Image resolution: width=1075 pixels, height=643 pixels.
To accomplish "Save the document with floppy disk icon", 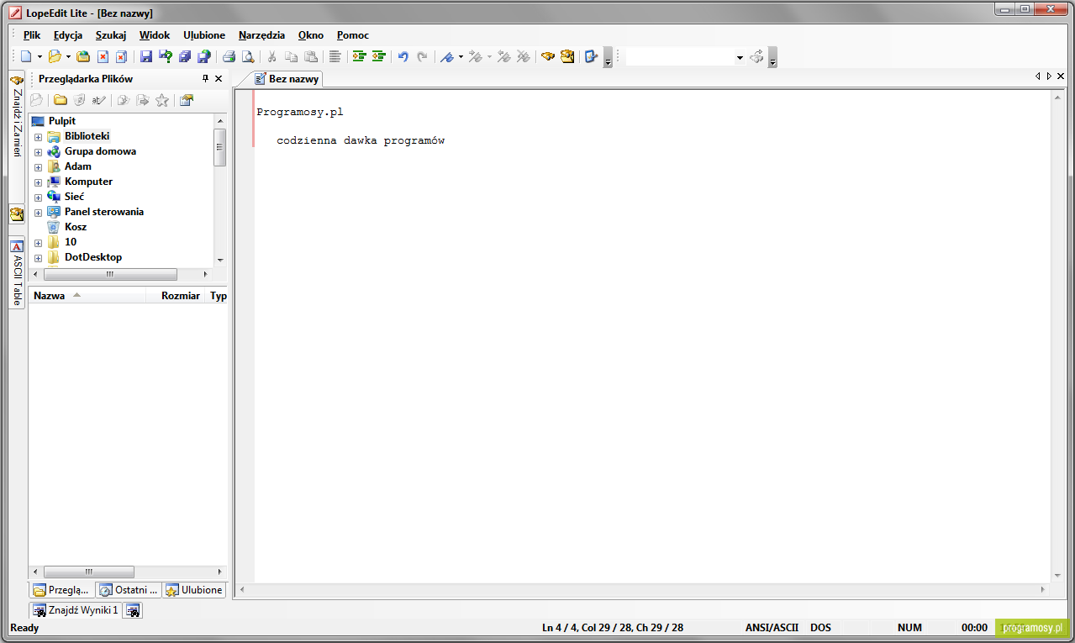I will coord(146,56).
